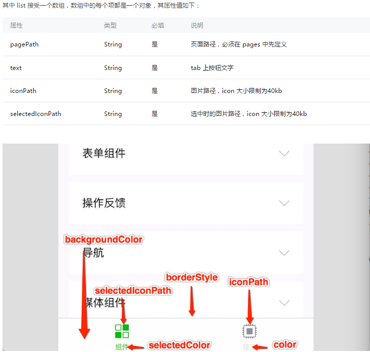Open the 操作反馈 list item title
Viewport: 370px width, 352px height.
pyautogui.click(x=104, y=203)
